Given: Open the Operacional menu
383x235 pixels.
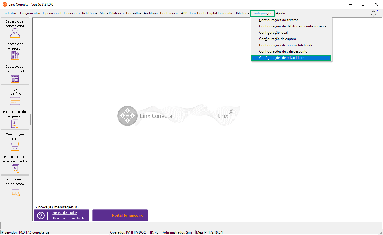Looking at the screenshot, I should coord(52,13).
